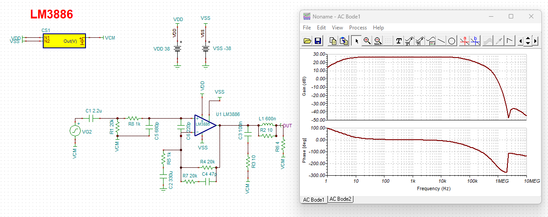Screen dimensions: 548x217
Task: Click the R2 10 resistor label
Action: [266, 130]
